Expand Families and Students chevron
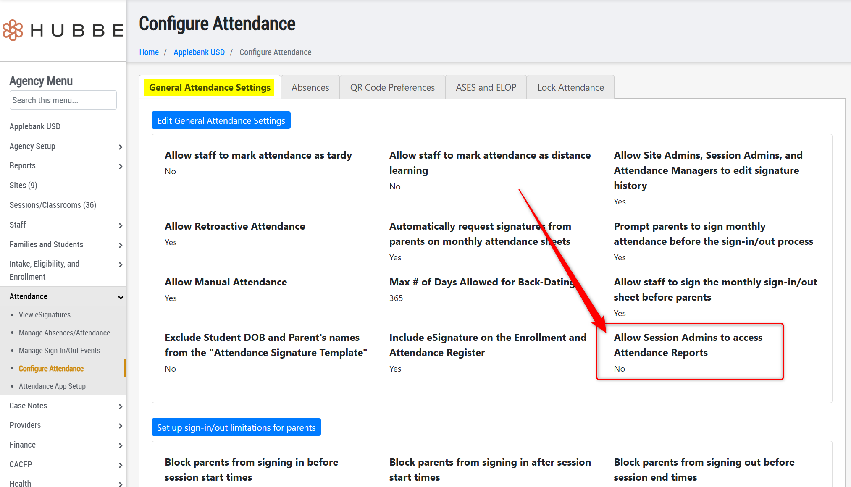This screenshot has height=487, width=851. pos(120,245)
